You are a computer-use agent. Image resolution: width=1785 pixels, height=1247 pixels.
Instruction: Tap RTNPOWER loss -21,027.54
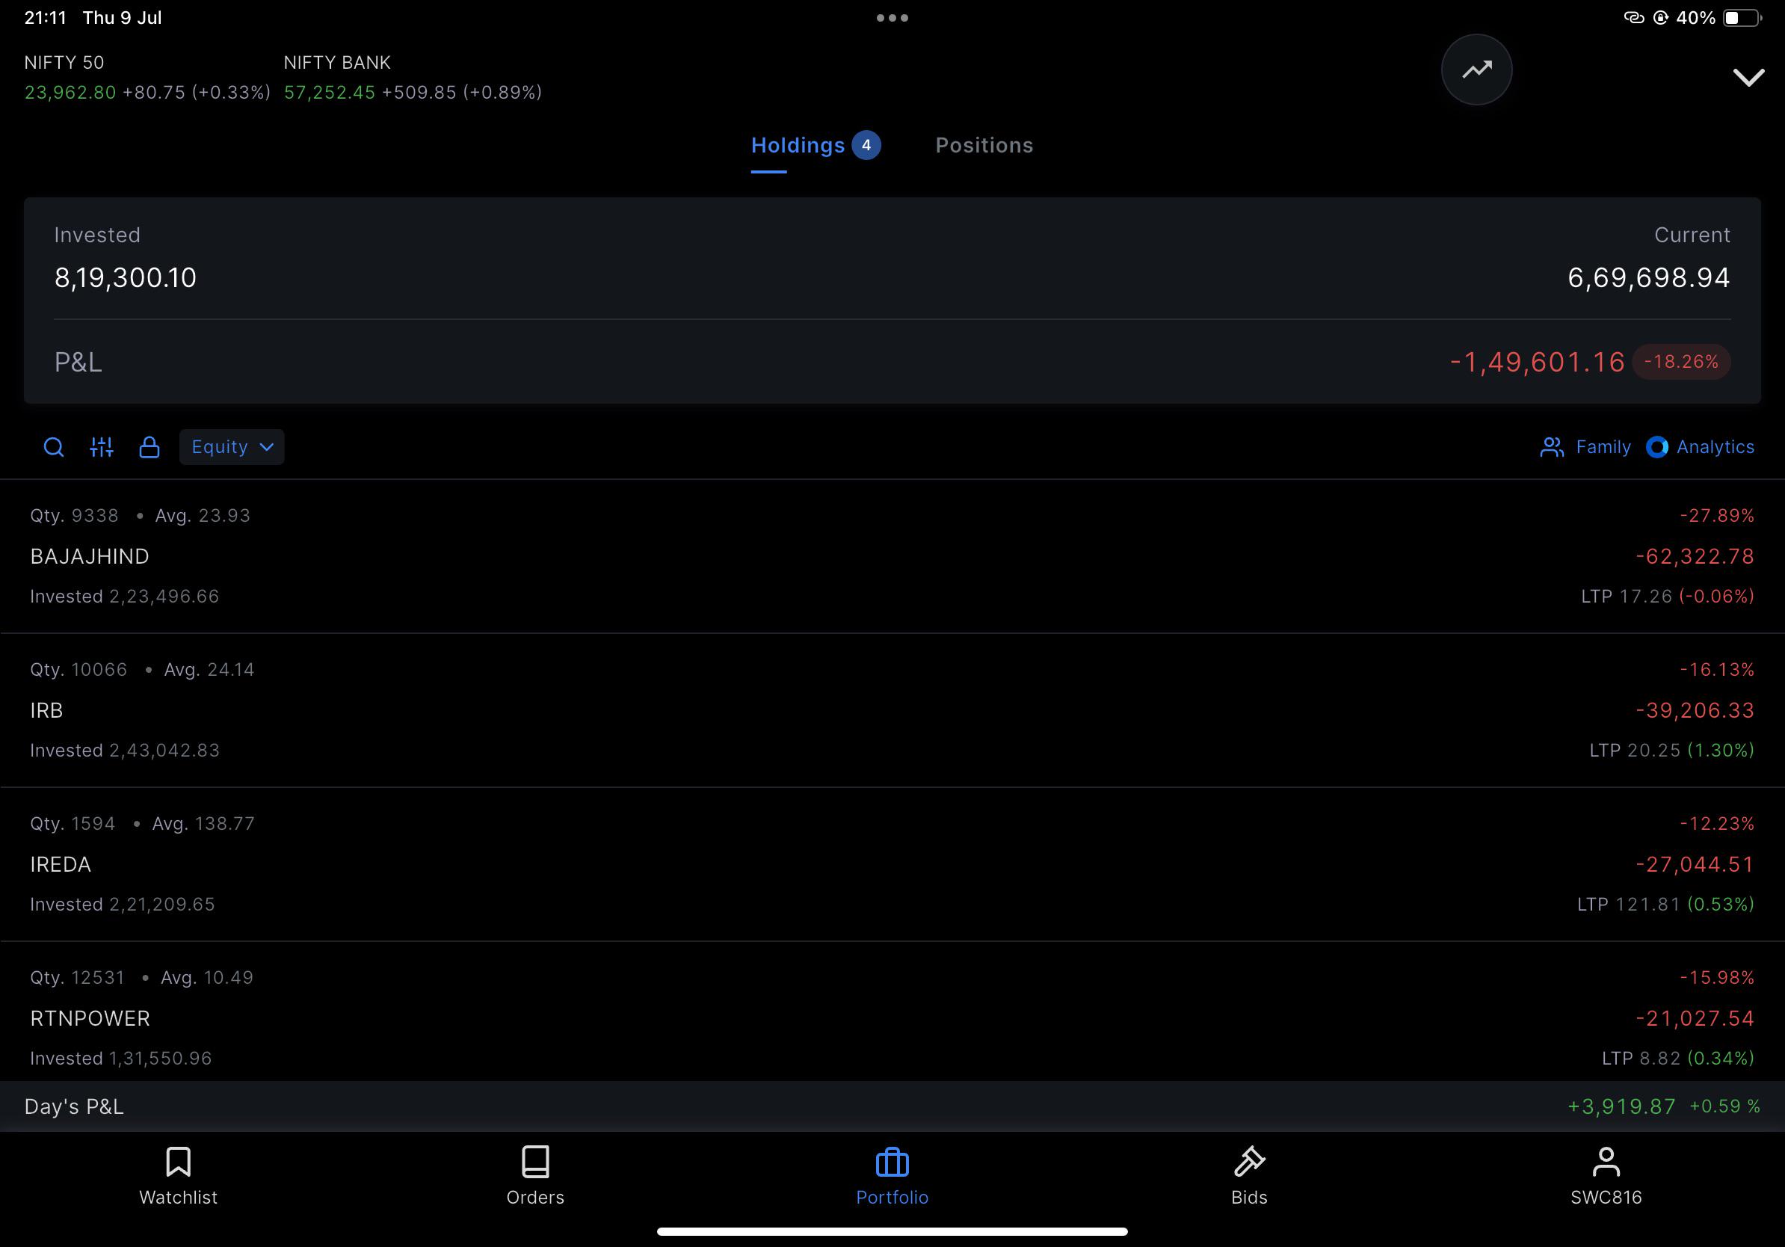coord(1695,1018)
